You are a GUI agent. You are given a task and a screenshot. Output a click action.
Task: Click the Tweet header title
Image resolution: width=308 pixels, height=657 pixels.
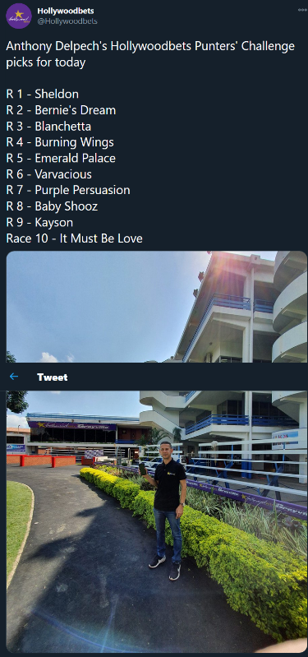point(53,377)
